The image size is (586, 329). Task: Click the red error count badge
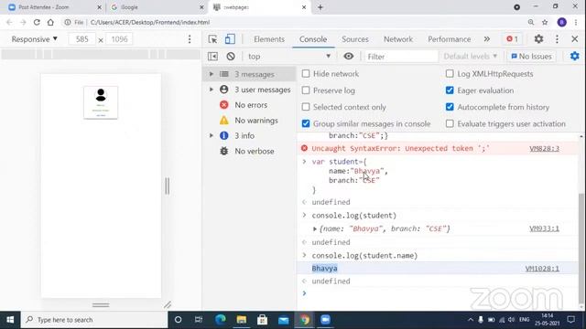tap(512, 38)
